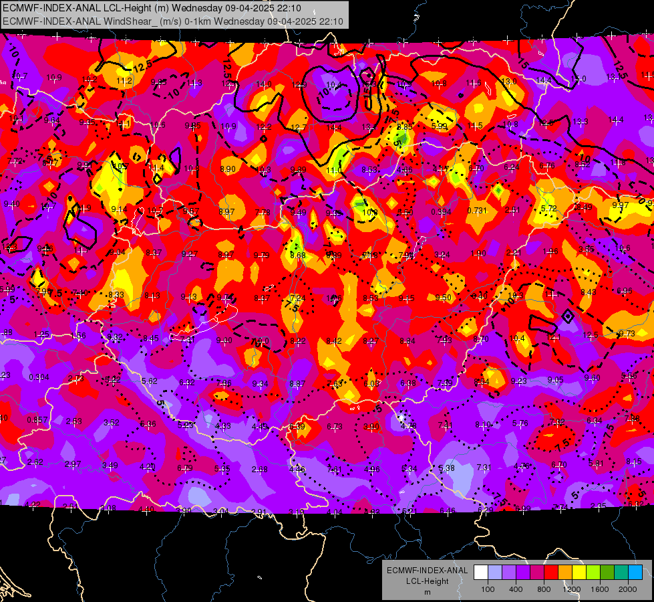Click the grid value 5.62
This screenshot has width=654, height=602.
click(150, 381)
